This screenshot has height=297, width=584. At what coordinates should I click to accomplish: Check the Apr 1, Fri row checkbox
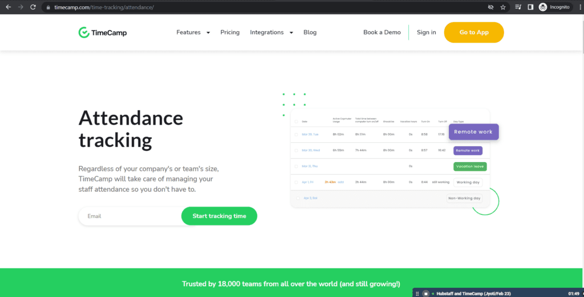click(296, 182)
